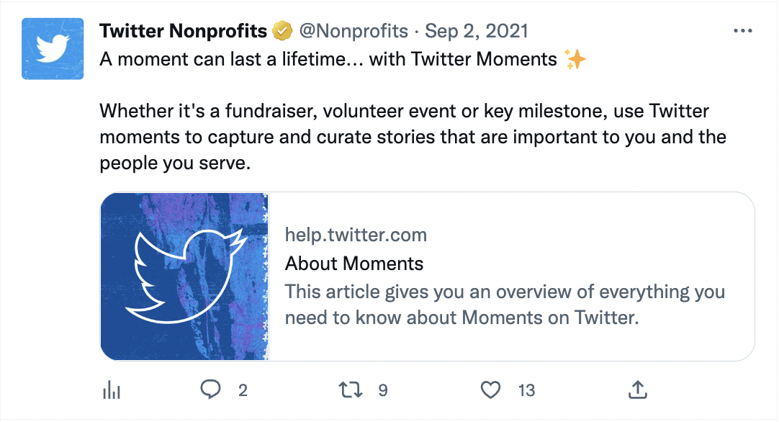Open the Twitter Nonprofits profile avatar
The width and height of the screenshot is (779, 422).
[x=53, y=49]
